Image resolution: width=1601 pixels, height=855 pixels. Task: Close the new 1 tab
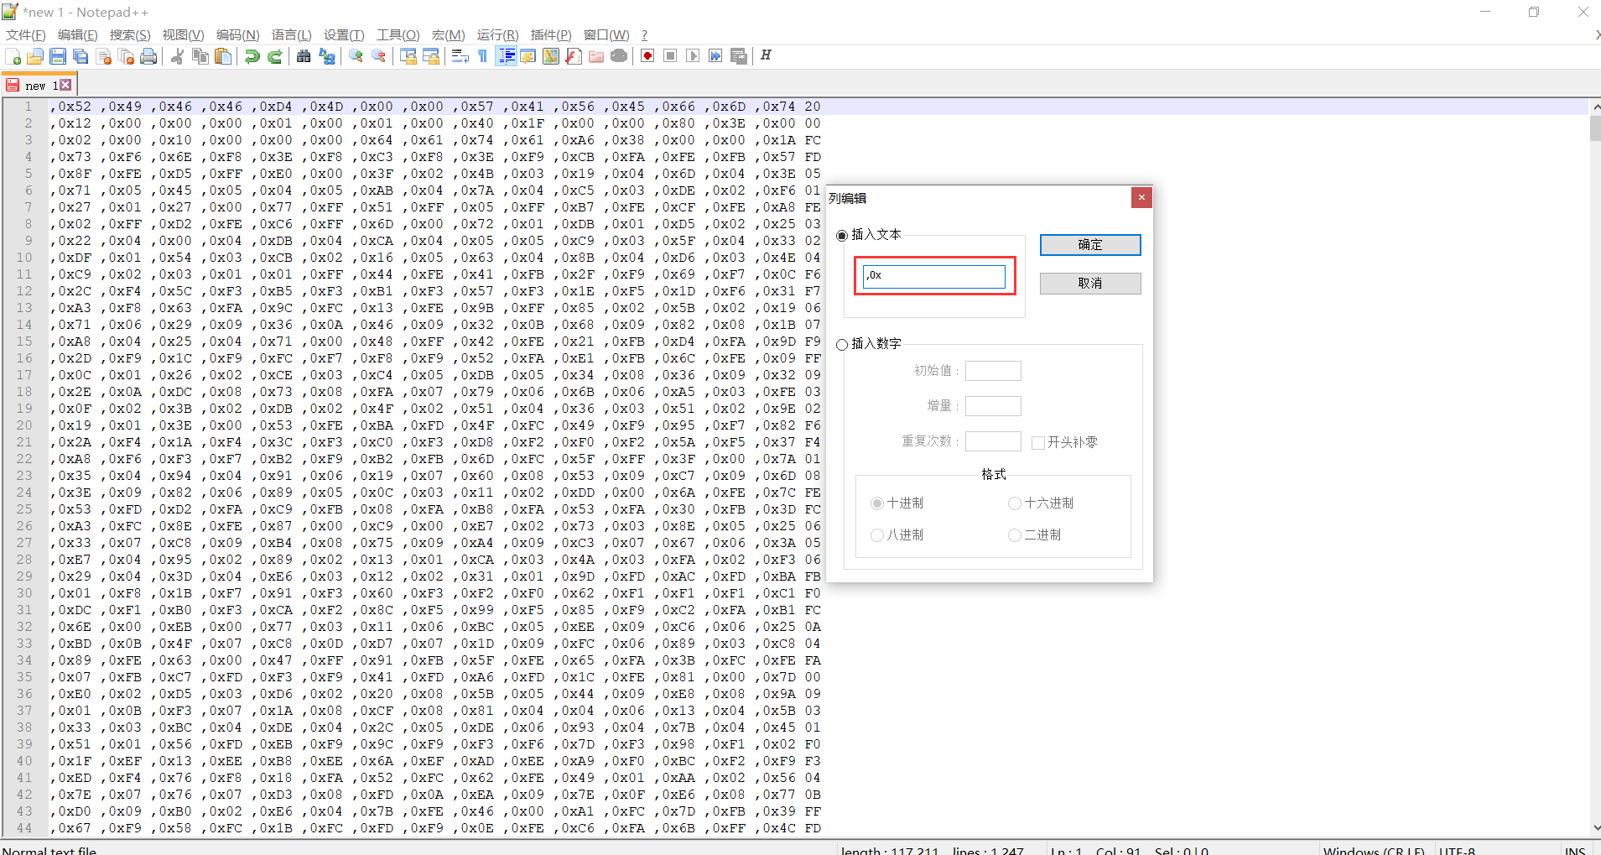click(65, 86)
